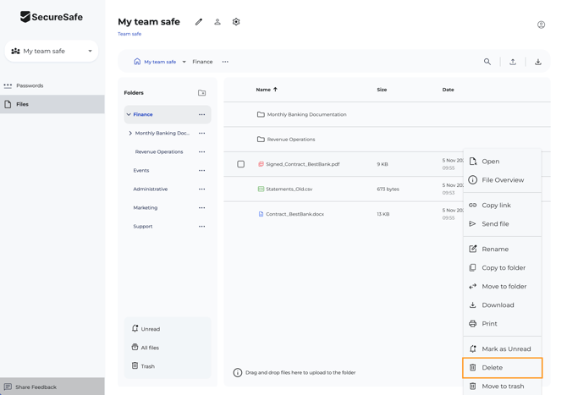This screenshot has width=567, height=395.
Task: Pick Copy link from context menu
Action: [x=496, y=206]
